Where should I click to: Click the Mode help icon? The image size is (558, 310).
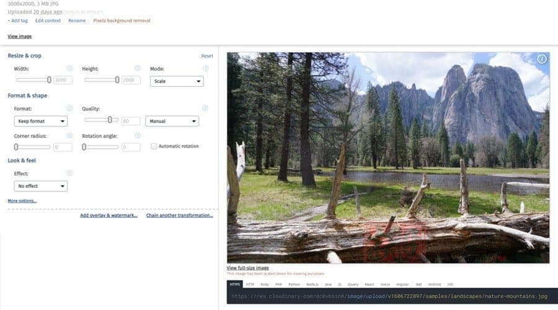[x=205, y=68]
